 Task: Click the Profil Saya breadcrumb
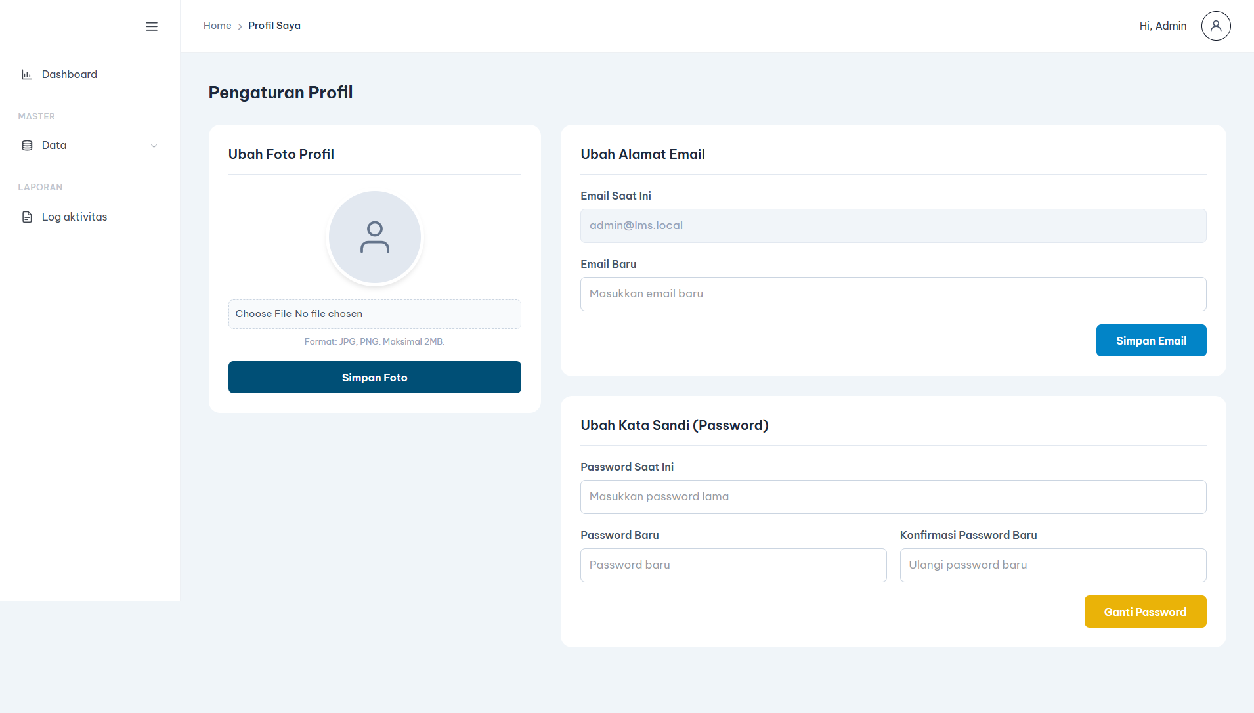tap(274, 26)
